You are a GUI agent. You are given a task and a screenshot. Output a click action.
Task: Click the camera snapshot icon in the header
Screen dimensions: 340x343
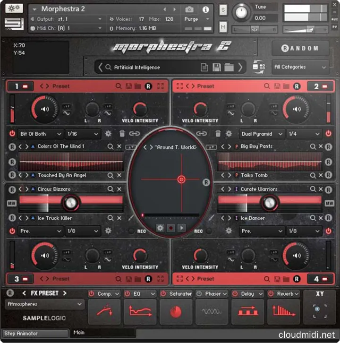point(189,9)
